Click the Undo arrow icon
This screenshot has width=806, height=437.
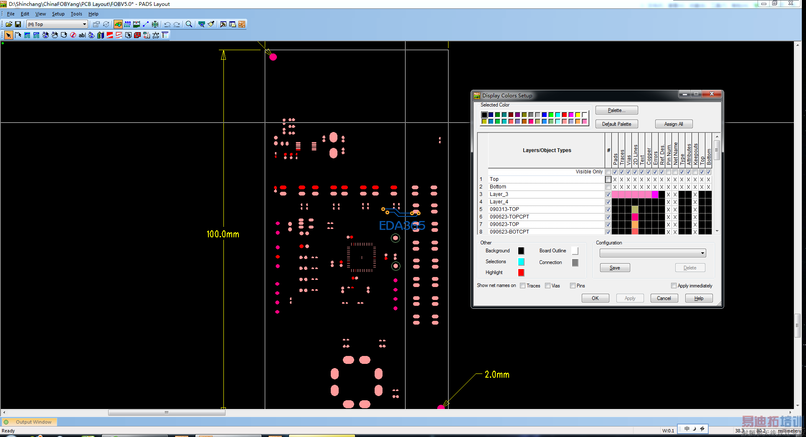pos(167,24)
